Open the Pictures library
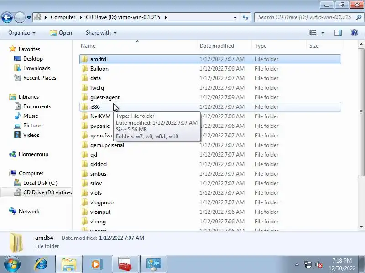The width and height of the screenshot is (365, 273). [33, 126]
